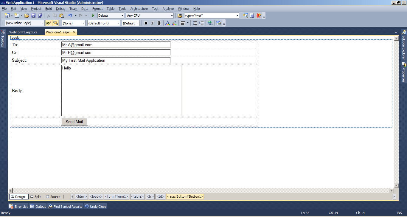Save the current file with the Save icon
Screen dimensions: 407x217
(x=33, y=15)
